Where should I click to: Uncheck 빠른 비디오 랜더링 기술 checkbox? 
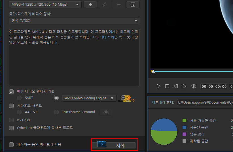[11, 92]
